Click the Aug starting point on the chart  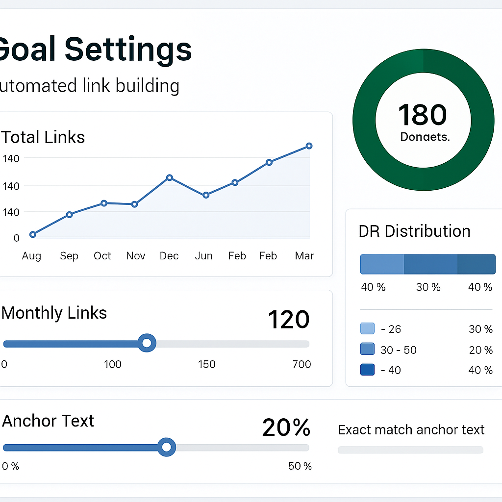[x=32, y=235]
